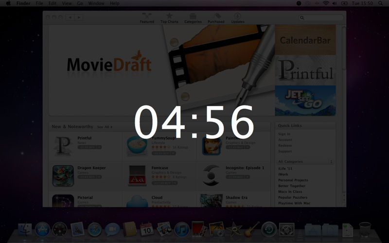Click the battery status icon
The height and width of the screenshot is (243, 389).
pos(345,3)
